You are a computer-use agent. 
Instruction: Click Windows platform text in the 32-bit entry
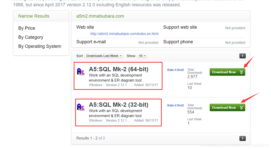coord(96,121)
